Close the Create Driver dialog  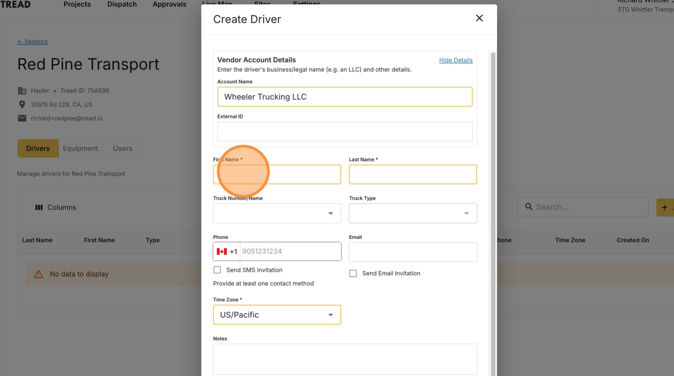479,19
